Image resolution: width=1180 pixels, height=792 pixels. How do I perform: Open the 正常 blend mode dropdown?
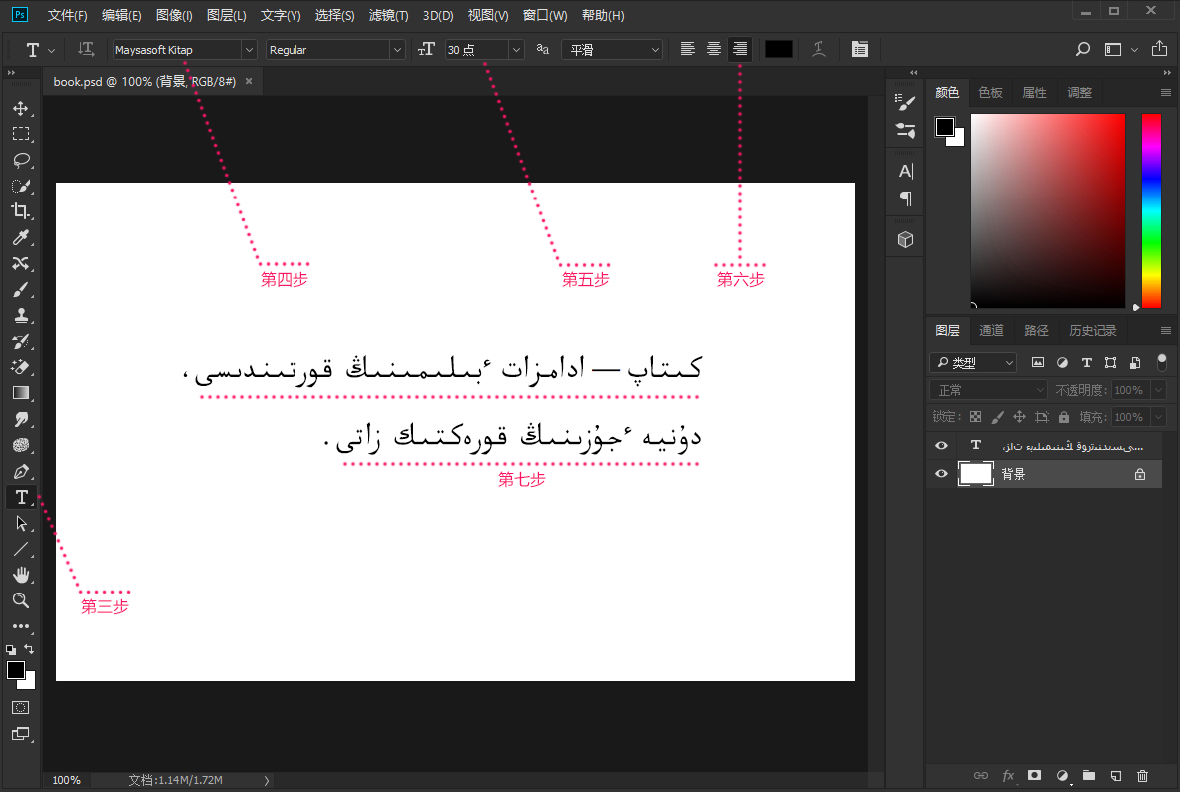pos(988,390)
